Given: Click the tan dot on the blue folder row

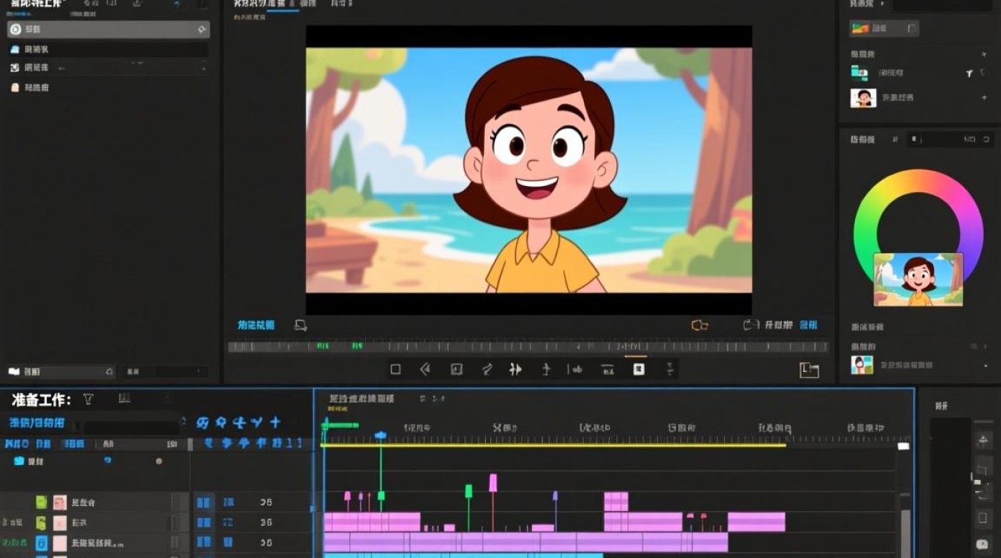Looking at the screenshot, I should pos(159,461).
